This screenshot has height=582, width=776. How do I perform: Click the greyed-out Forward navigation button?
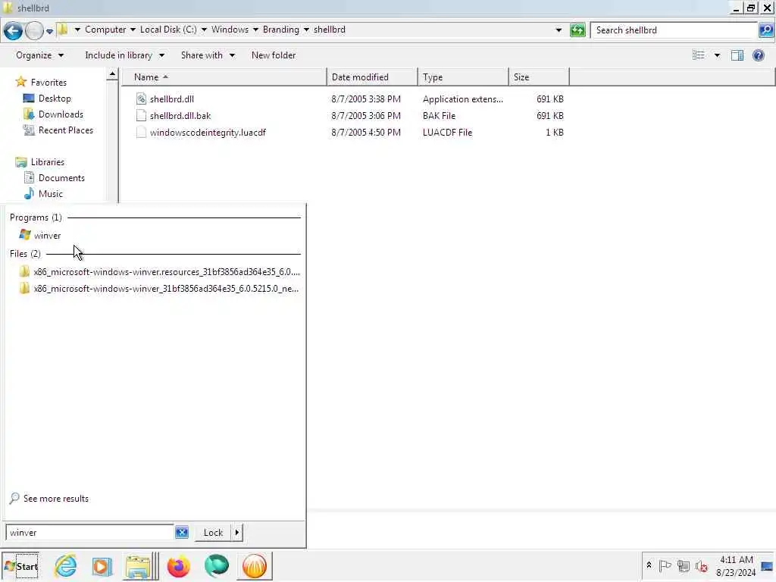[x=34, y=30]
